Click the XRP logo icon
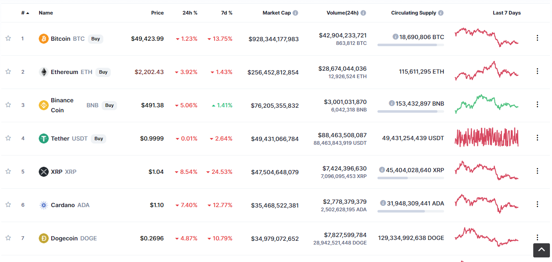 coord(44,172)
